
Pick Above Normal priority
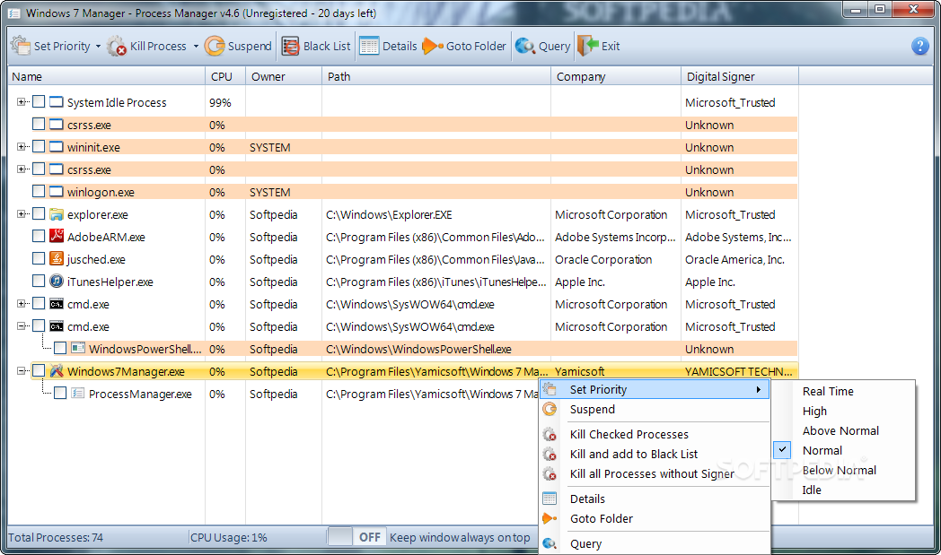[840, 431]
